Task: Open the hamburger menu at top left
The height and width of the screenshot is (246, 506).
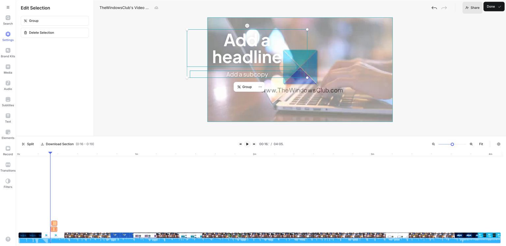Action: pos(8,7)
